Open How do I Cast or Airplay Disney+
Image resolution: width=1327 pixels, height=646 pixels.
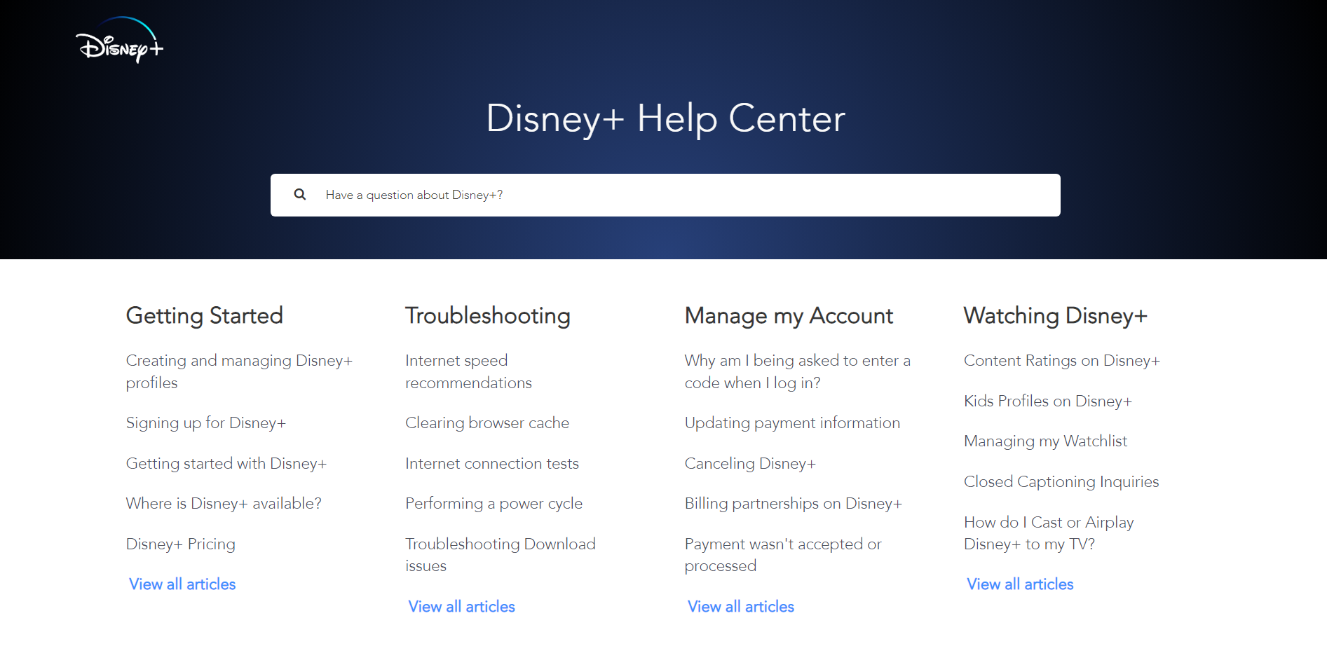point(1049,532)
